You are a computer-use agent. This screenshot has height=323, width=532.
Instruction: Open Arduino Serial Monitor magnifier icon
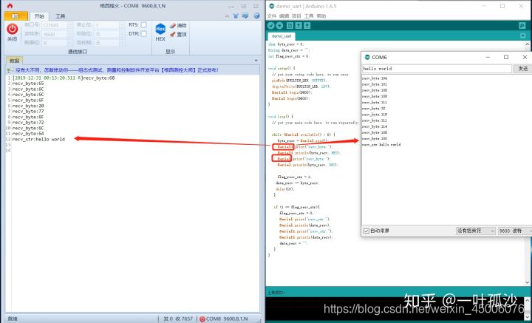tap(522, 25)
